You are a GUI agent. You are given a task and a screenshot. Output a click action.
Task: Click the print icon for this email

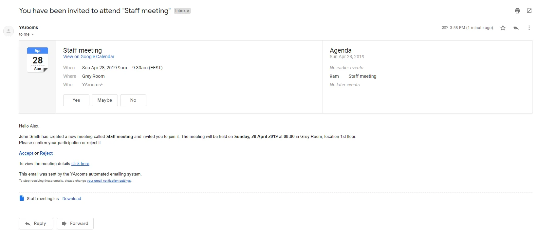tap(517, 11)
